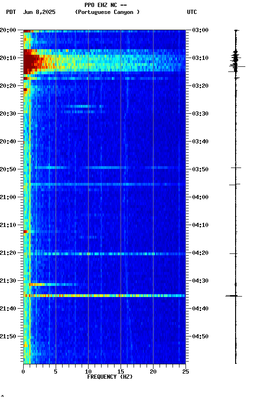Click the '21:10' PDT time label
The height and width of the screenshot is (401, 256).
[x=8, y=225]
